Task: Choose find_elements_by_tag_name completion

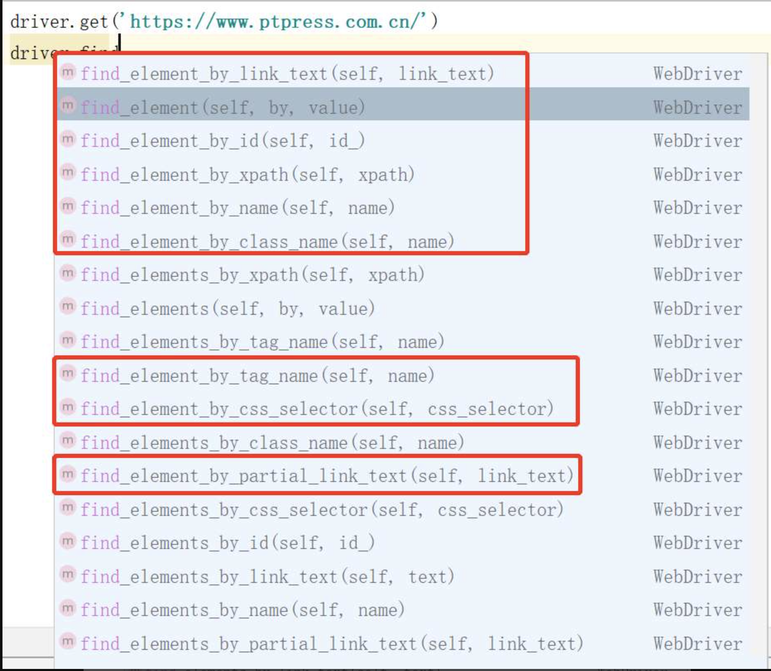Action: pos(403,342)
